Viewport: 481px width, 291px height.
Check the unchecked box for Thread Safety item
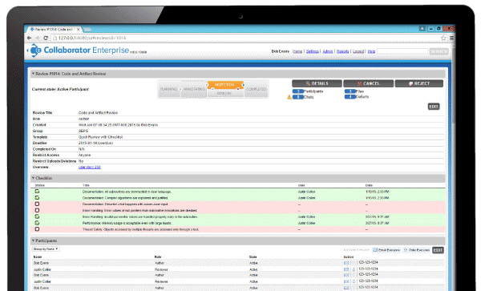[37, 229]
